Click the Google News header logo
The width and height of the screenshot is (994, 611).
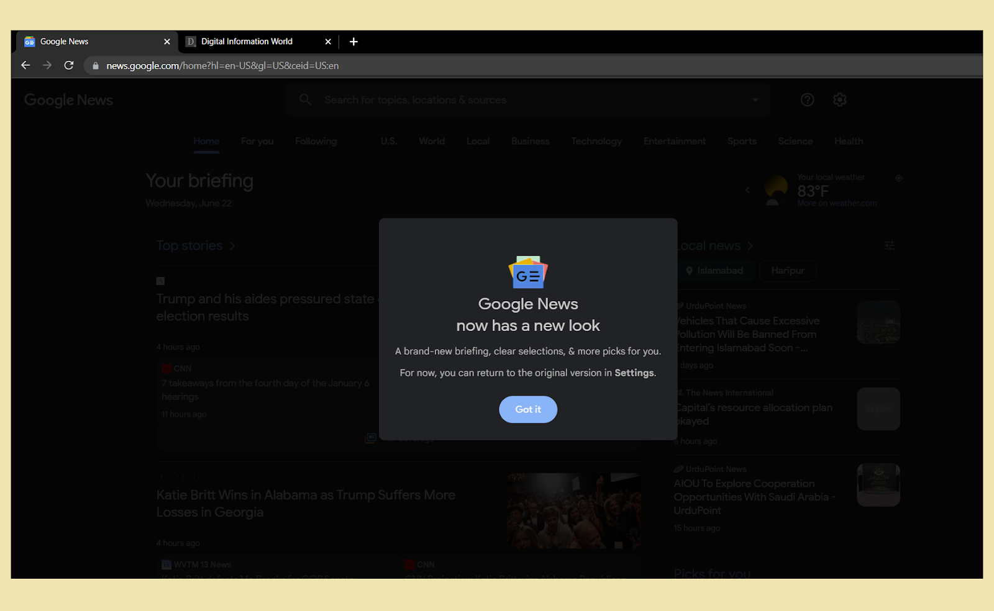(x=68, y=100)
